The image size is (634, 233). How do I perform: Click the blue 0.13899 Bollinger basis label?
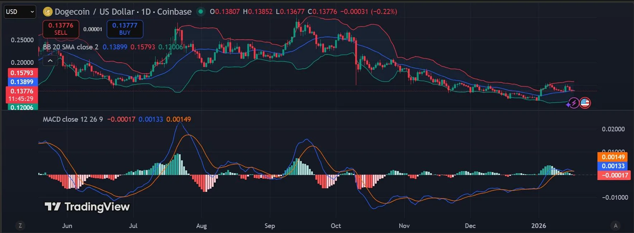pyautogui.click(x=22, y=82)
